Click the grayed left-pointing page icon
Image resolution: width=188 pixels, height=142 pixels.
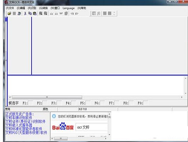(x=72, y=14)
